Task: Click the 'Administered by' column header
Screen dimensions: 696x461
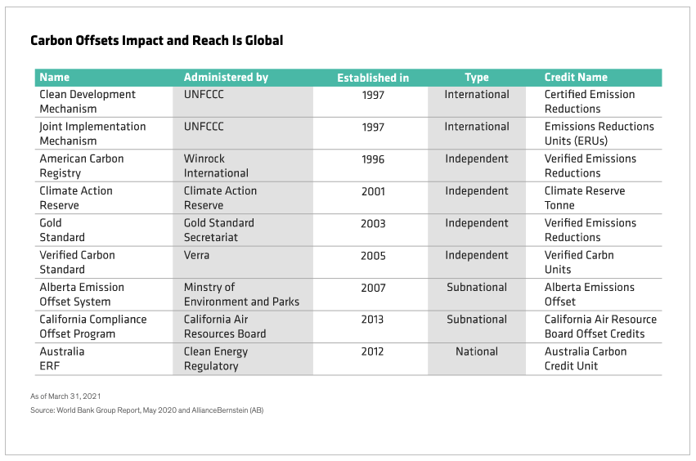Action: 226,78
